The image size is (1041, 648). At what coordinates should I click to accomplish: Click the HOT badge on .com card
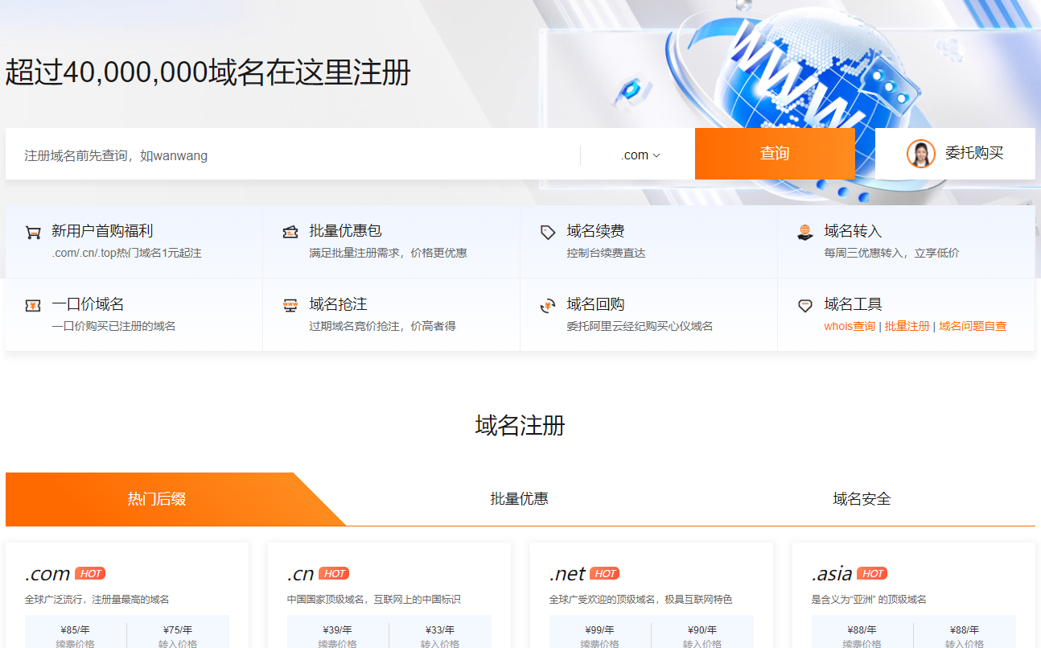coord(90,574)
